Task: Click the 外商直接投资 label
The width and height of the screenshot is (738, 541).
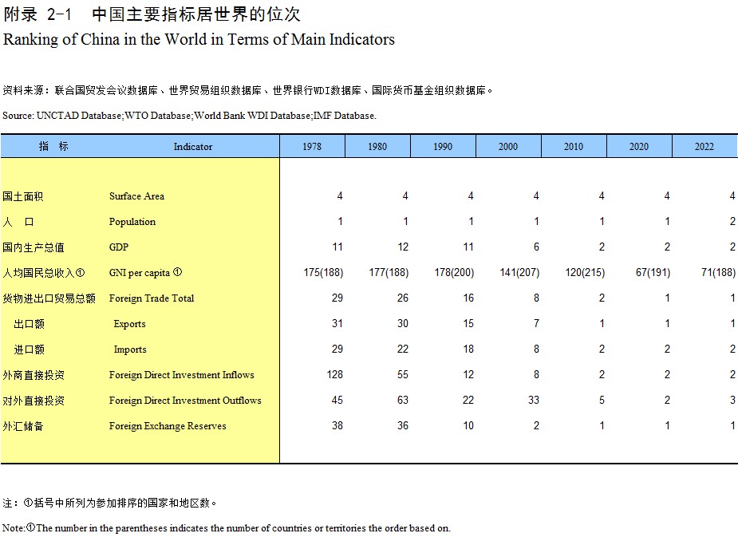Action: (34, 375)
